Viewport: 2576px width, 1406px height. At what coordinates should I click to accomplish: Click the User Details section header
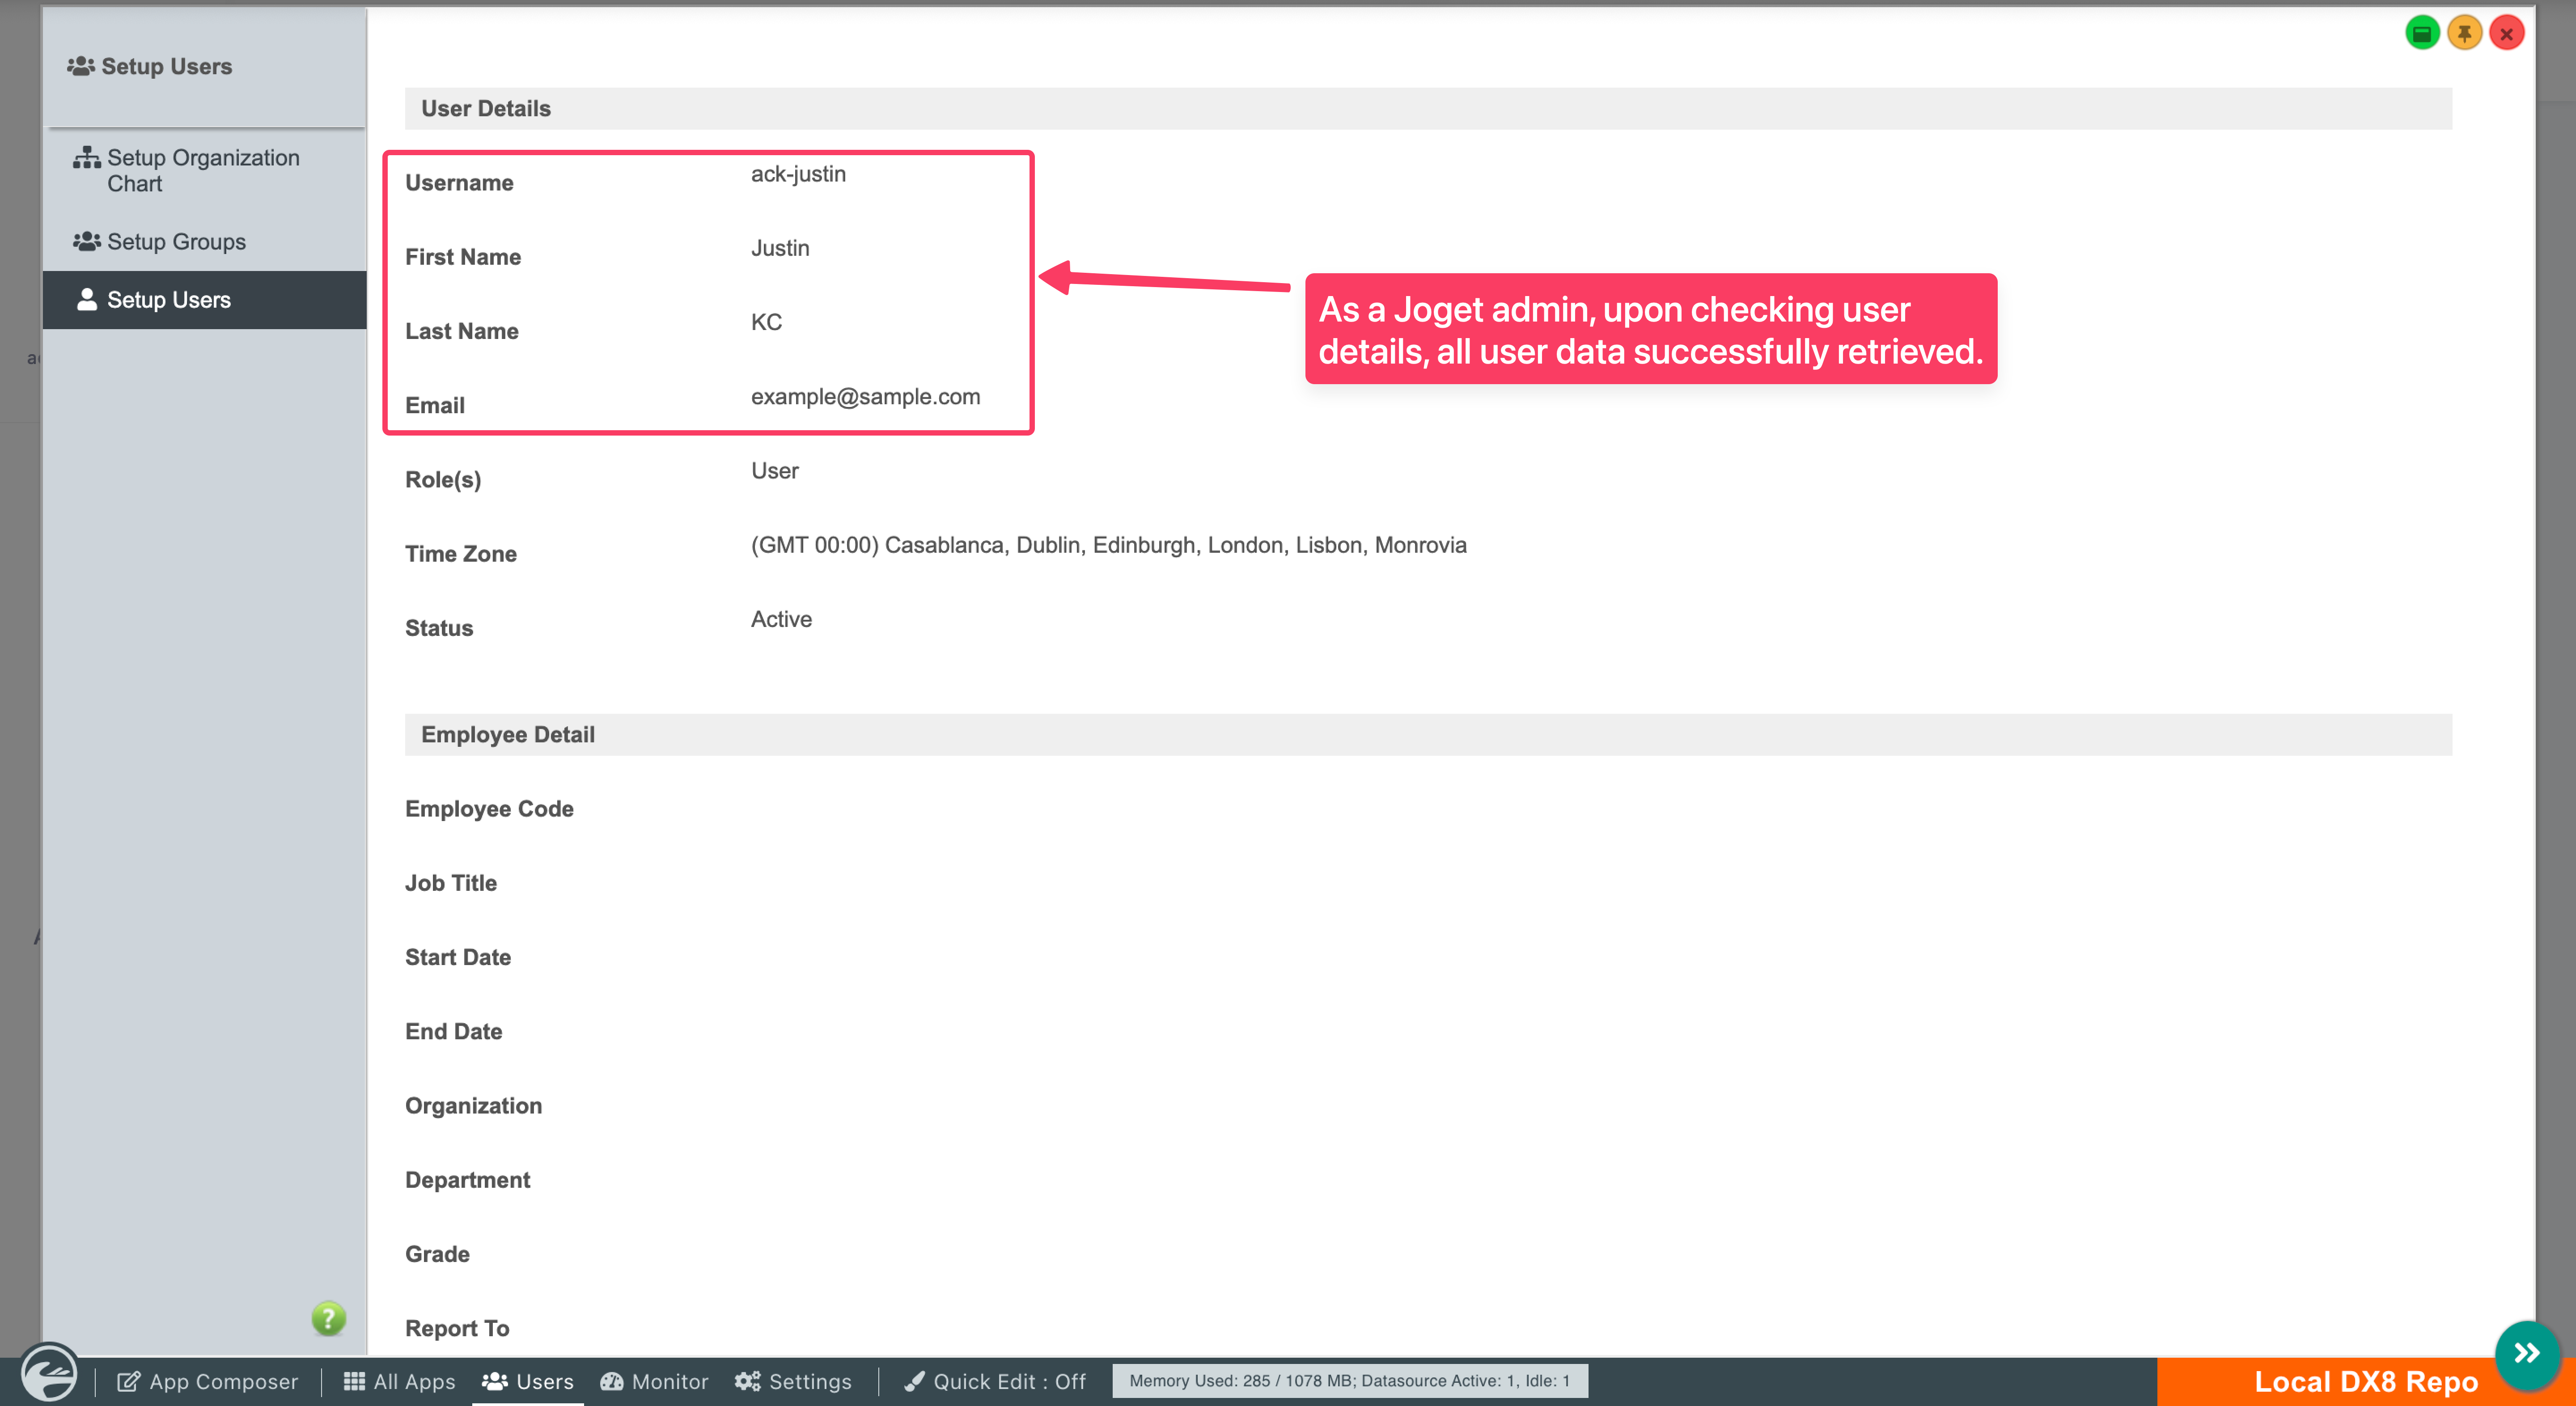(x=1428, y=109)
